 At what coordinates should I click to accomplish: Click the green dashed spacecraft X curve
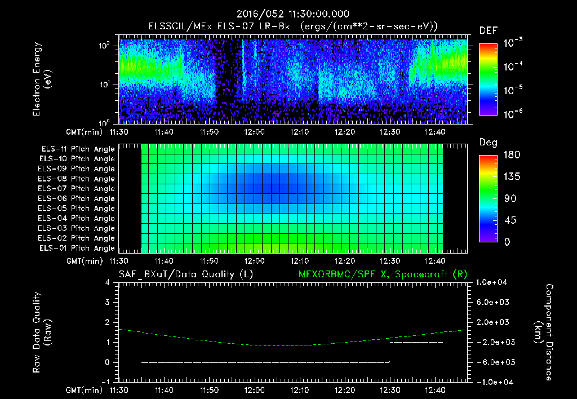[292, 345]
